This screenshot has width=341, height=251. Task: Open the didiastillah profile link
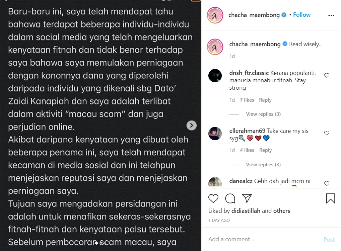click(x=246, y=211)
